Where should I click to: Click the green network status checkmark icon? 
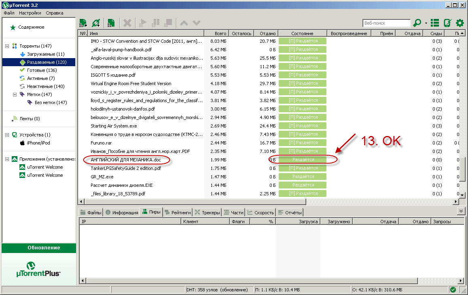(x=453, y=290)
